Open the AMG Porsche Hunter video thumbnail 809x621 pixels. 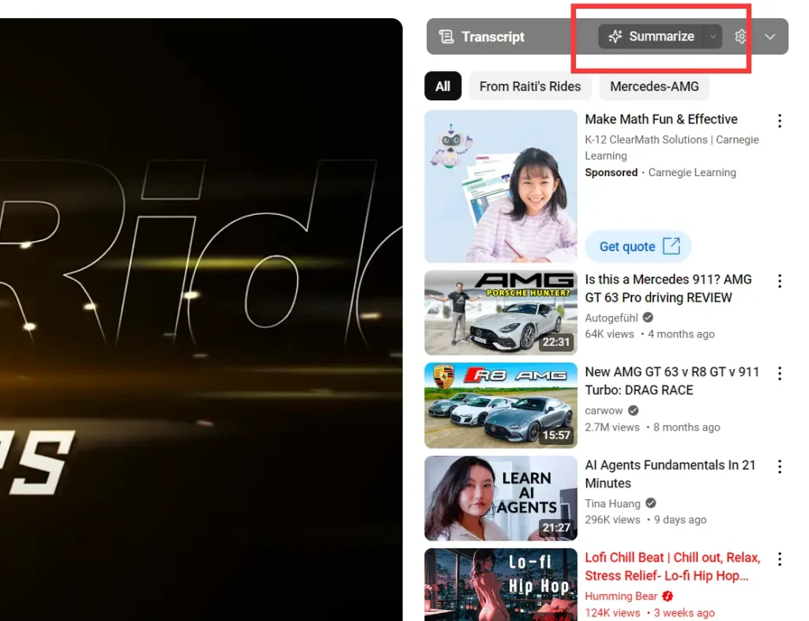point(501,313)
